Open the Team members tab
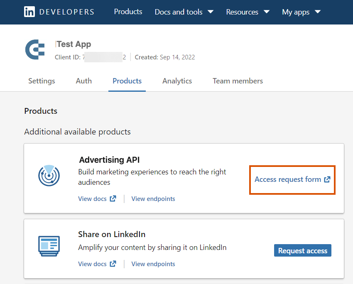This screenshot has width=353, height=284. coord(238,81)
